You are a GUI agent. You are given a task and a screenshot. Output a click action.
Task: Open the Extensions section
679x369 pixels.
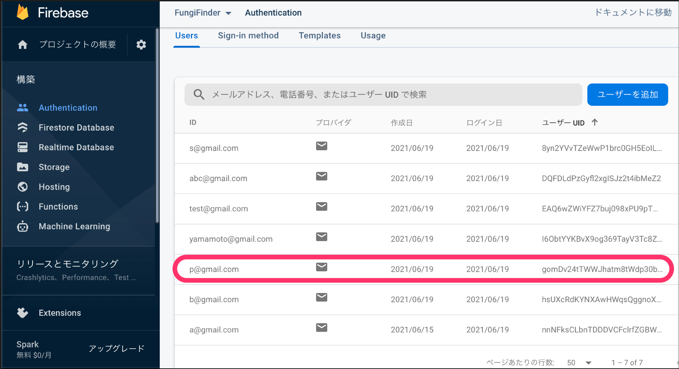tap(60, 313)
